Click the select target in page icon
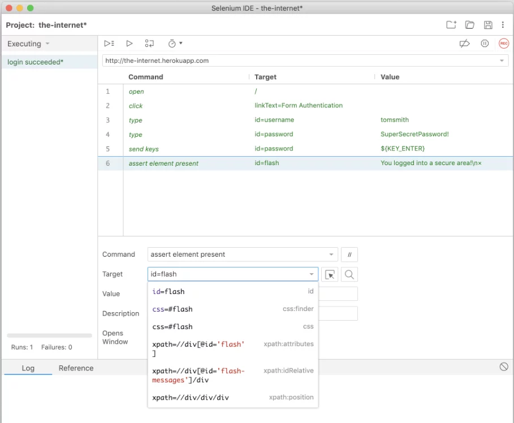Viewport: 514px width, 423px height. pyautogui.click(x=330, y=274)
